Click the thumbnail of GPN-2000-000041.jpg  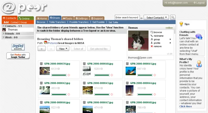point(131,71)
